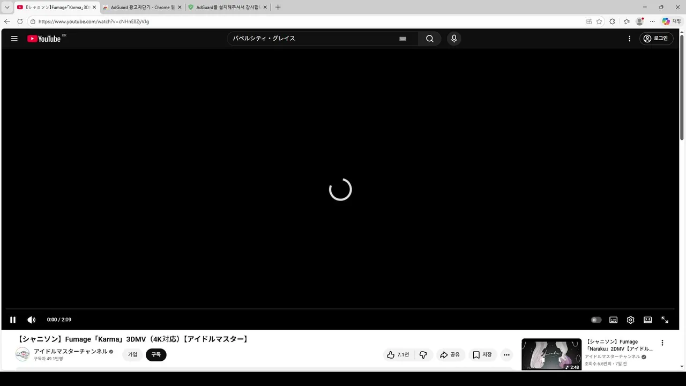Open Copilot 채팅 button
This screenshot has height=386, width=686.
tap(672, 21)
